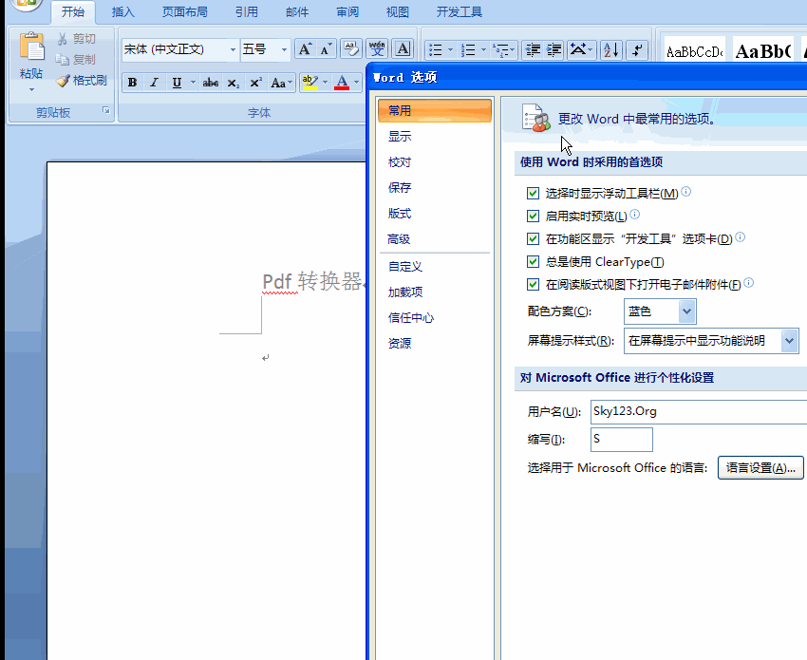
Task: Click the Decrease Indent icon
Action: (x=533, y=50)
